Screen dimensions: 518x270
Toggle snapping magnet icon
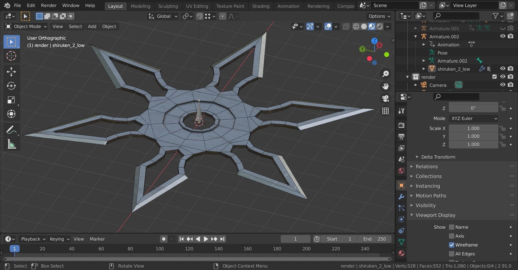pyautogui.click(x=200, y=16)
